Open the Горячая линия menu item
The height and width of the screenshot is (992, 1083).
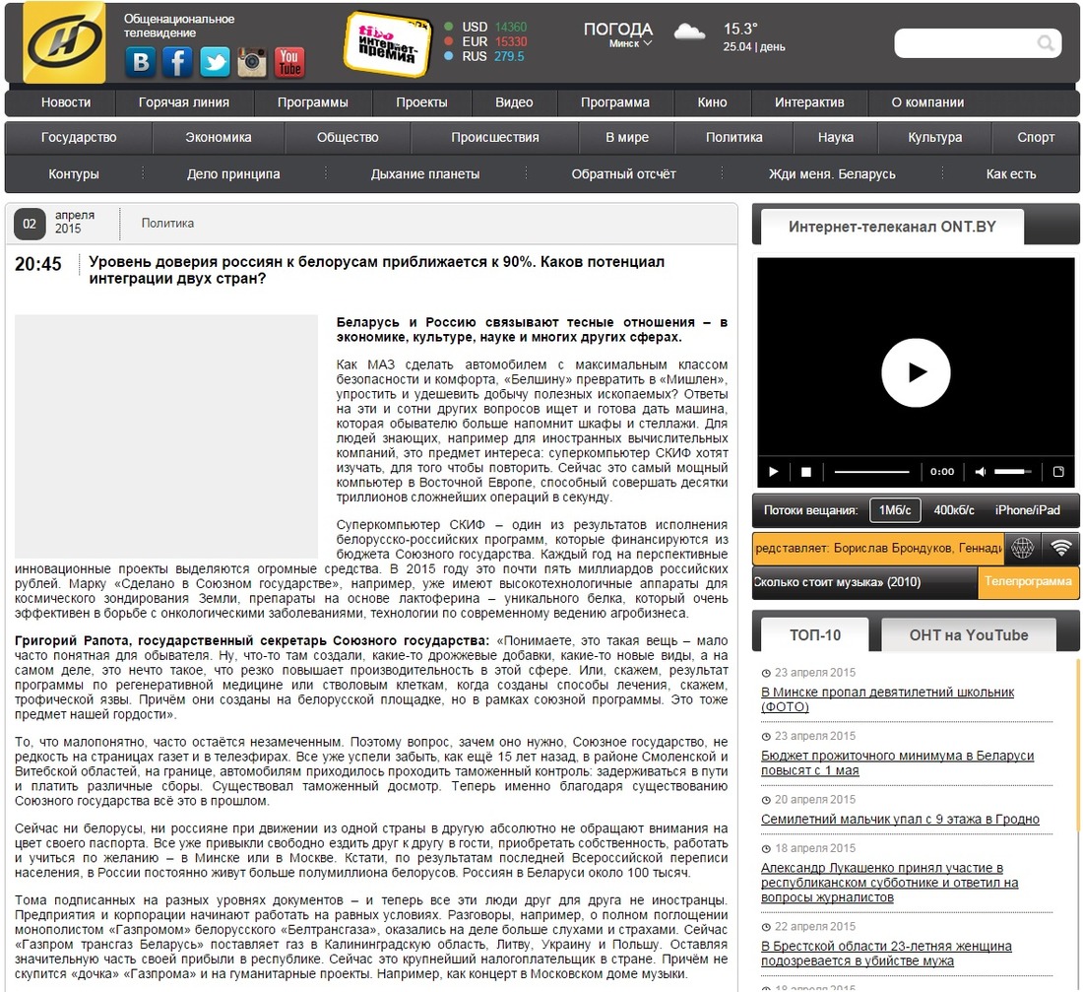pyautogui.click(x=184, y=102)
